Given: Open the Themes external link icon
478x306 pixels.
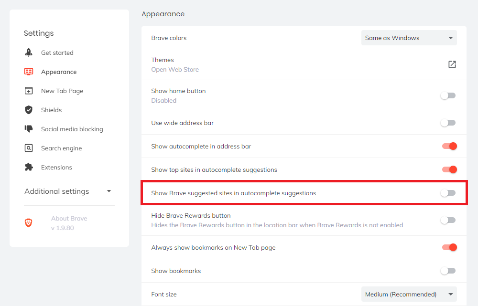Looking at the screenshot, I should (x=452, y=64).
